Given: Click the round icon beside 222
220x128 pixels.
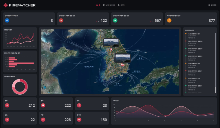Looking at the screenshot, I should (43, 105).
